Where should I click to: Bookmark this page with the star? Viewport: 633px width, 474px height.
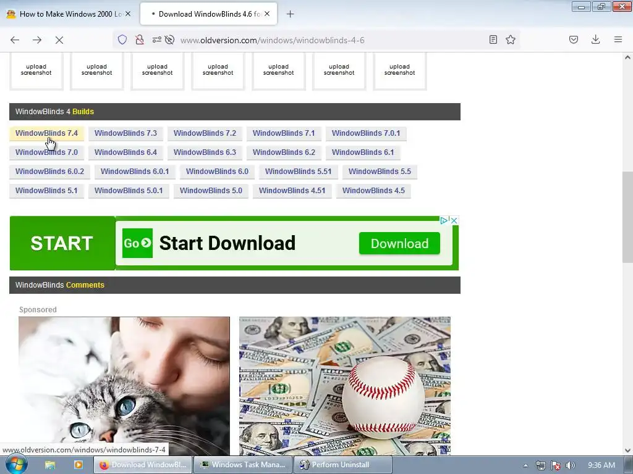tap(511, 39)
